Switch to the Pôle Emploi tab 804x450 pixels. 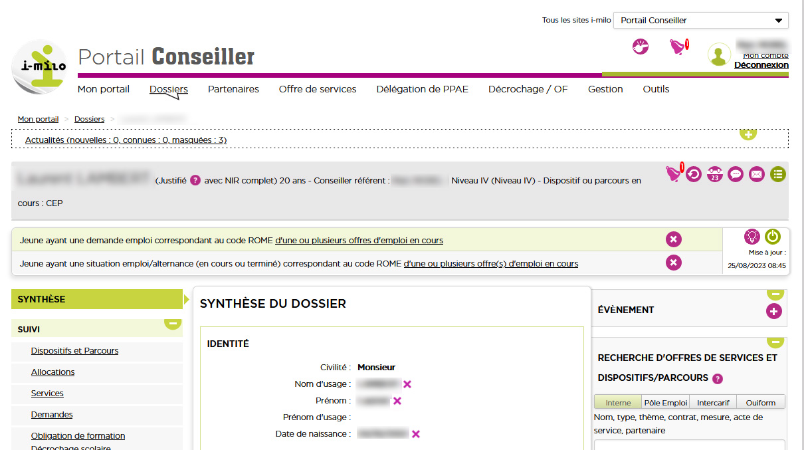click(666, 402)
